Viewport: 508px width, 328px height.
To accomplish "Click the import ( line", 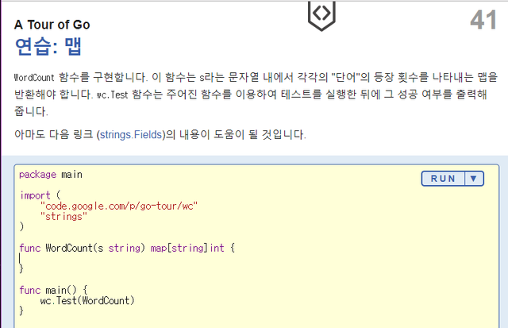I will tap(40, 195).
